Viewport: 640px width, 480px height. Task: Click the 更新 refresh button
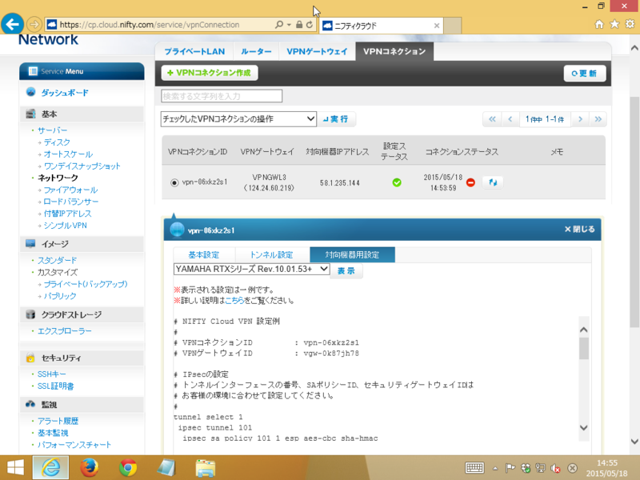coord(585,74)
